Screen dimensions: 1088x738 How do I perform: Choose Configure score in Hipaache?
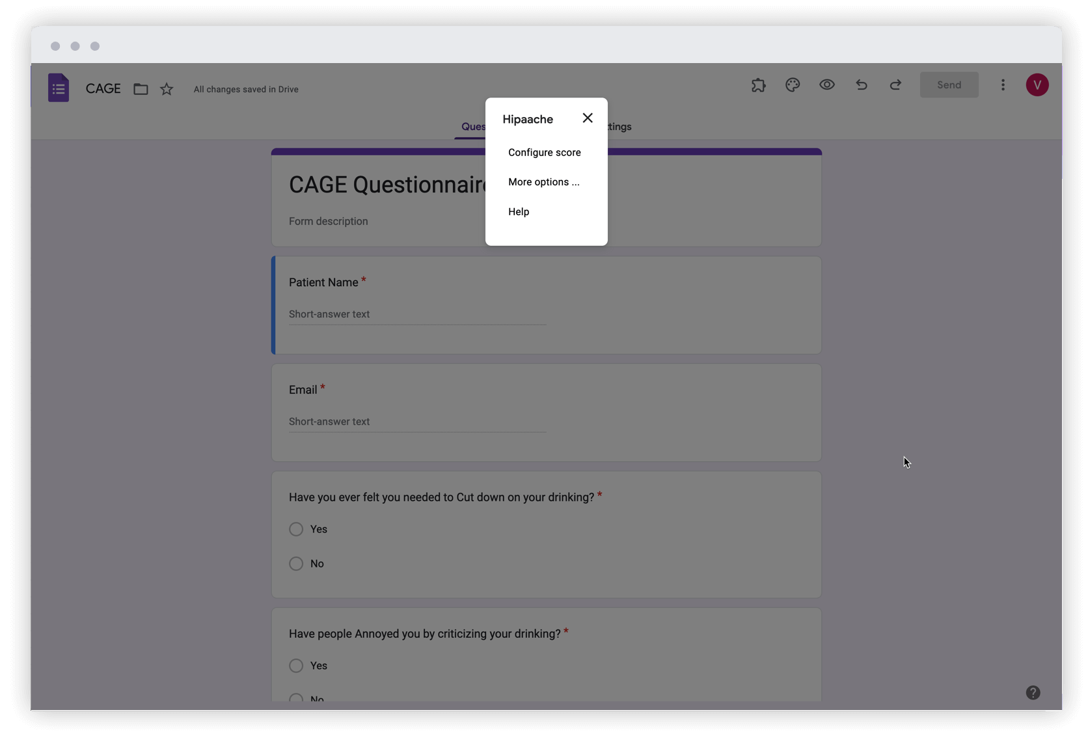(544, 153)
